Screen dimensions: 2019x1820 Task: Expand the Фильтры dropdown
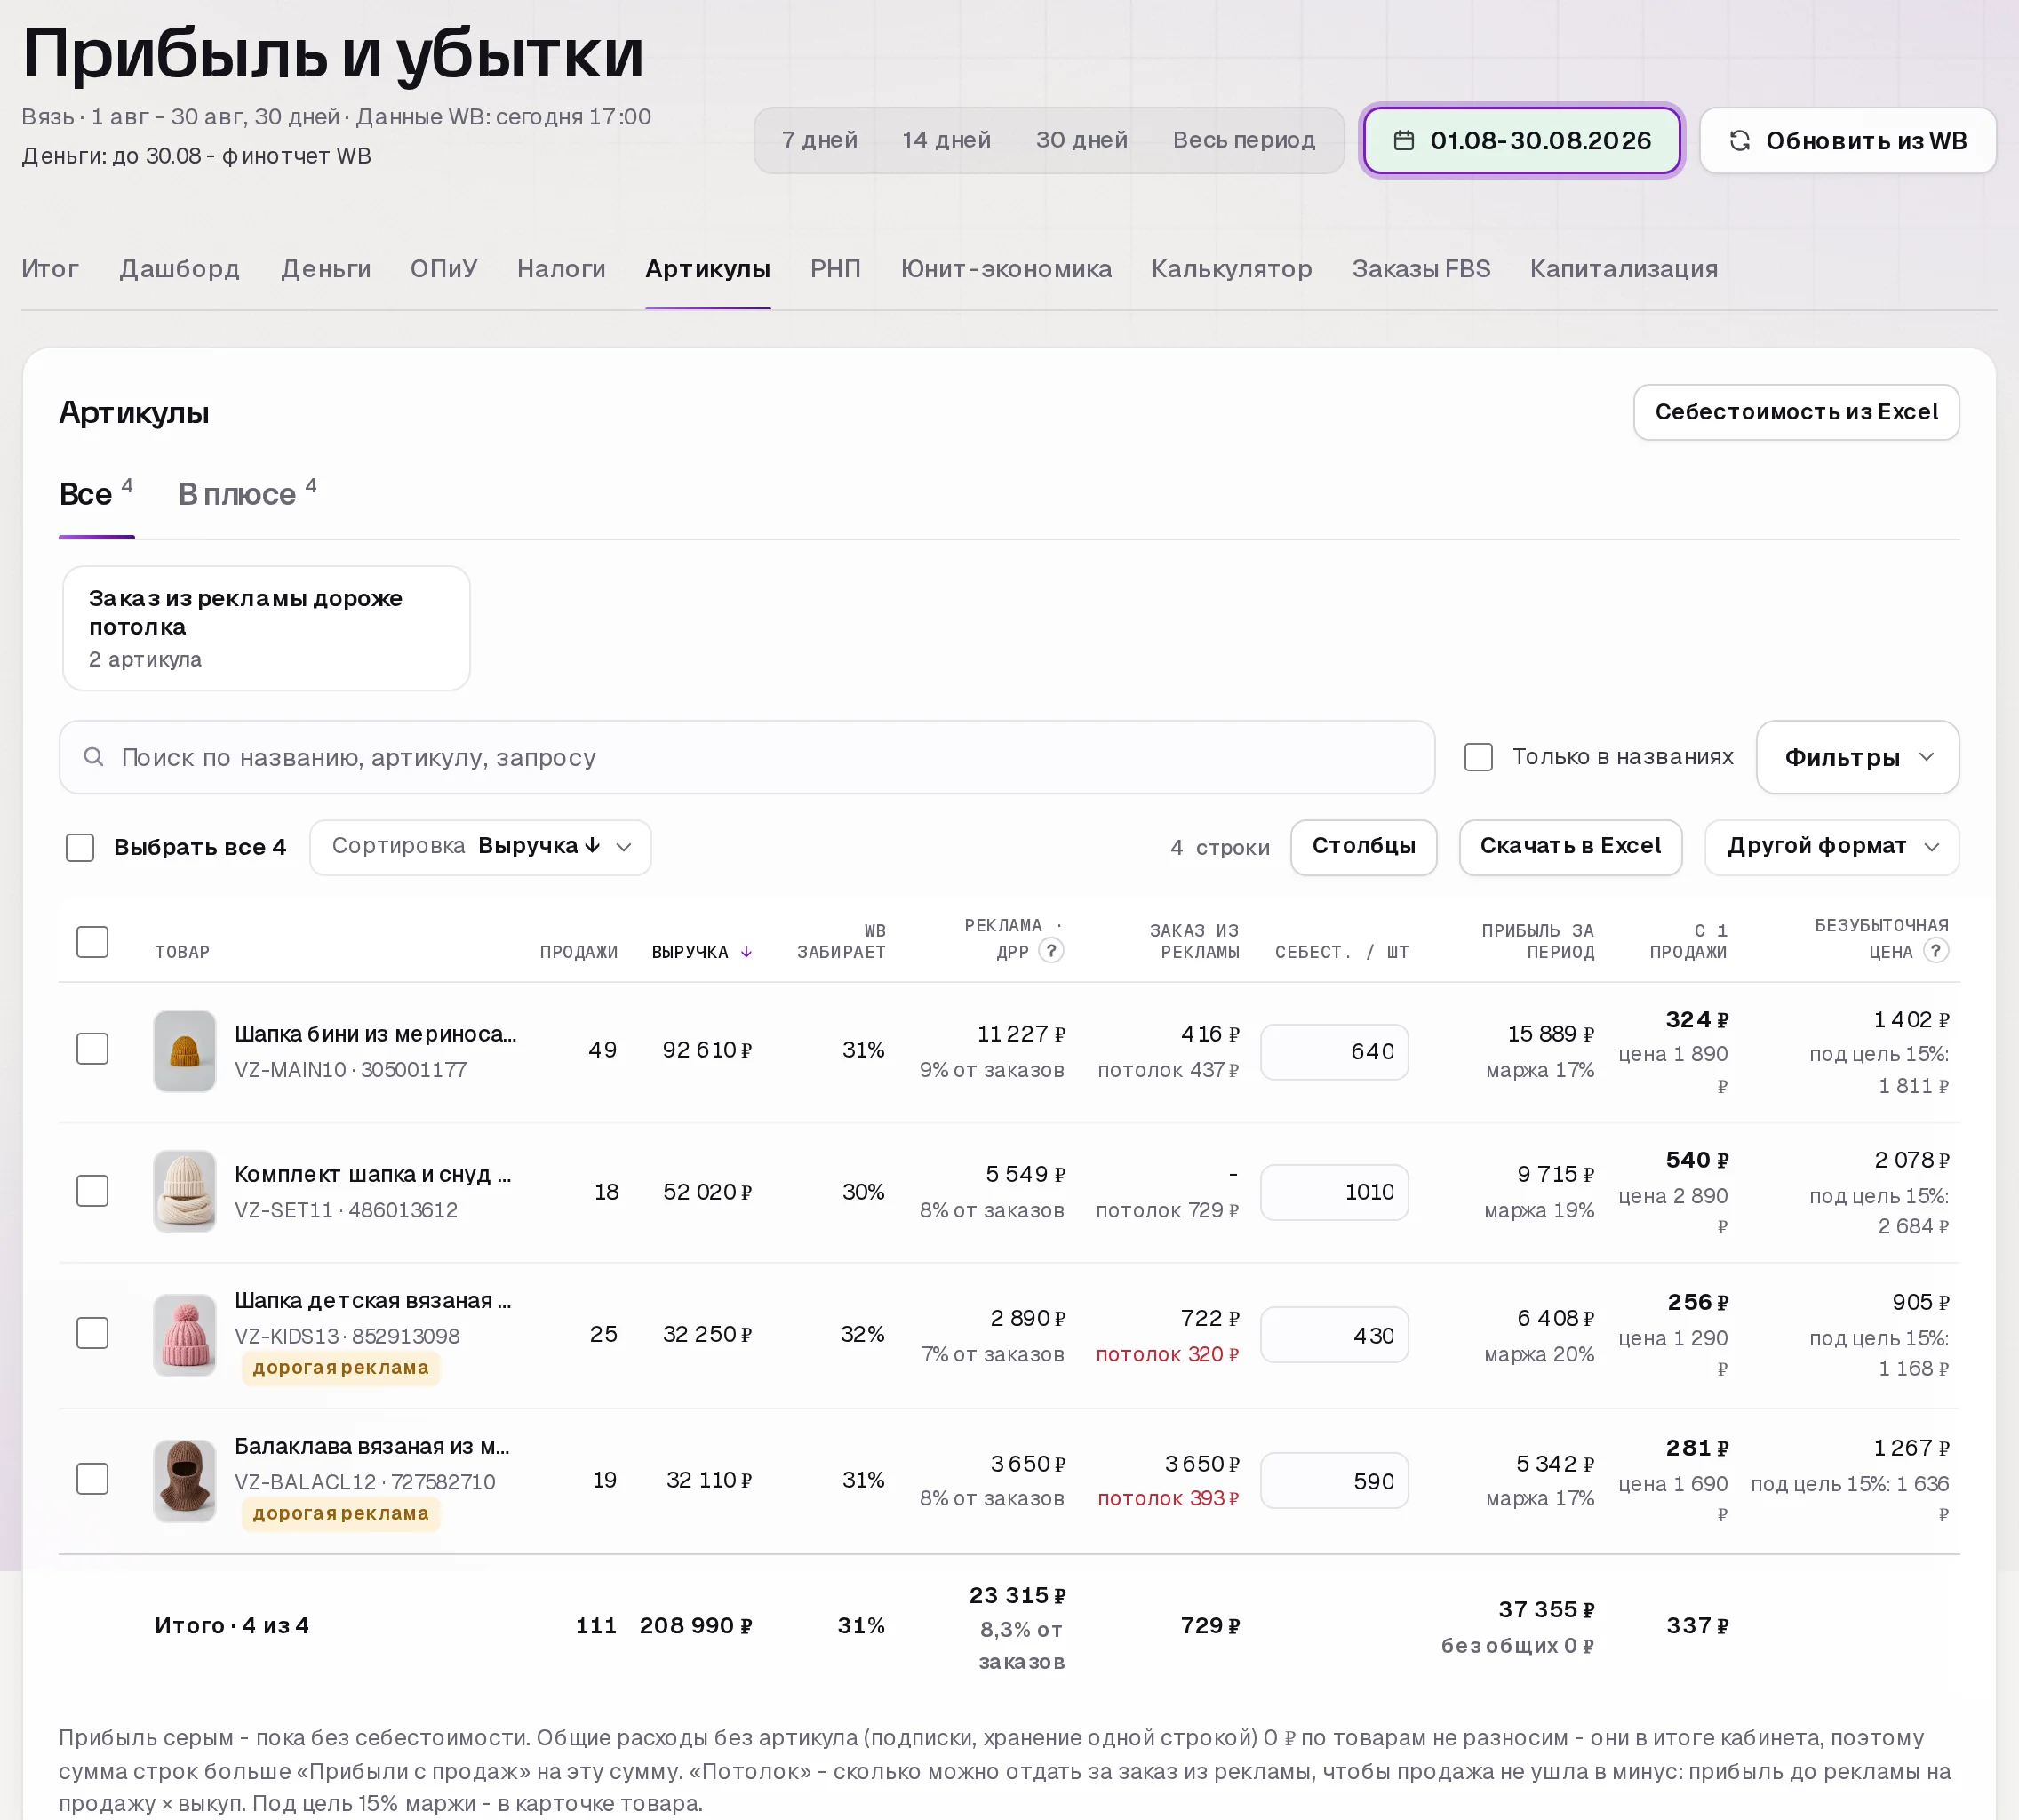pos(1857,757)
